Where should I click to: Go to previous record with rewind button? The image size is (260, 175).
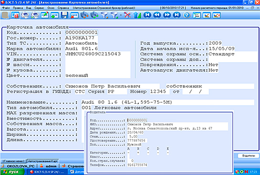(x=157, y=15)
